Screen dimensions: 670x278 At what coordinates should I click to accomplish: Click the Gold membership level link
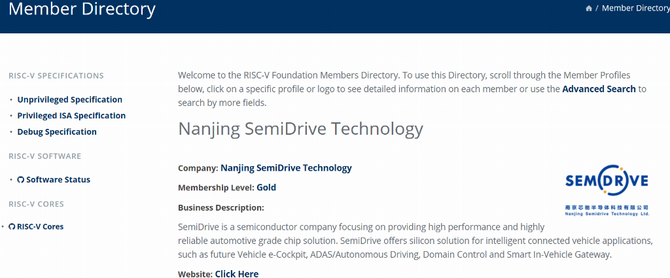(266, 188)
